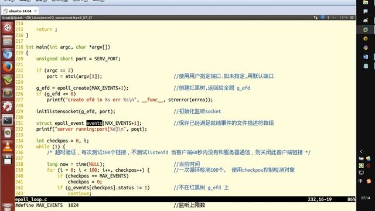The height and width of the screenshot is (211, 375).
Task: Switch to the highlighted VMware taskbar icon
Action: pyautogui.click(x=366, y=30)
